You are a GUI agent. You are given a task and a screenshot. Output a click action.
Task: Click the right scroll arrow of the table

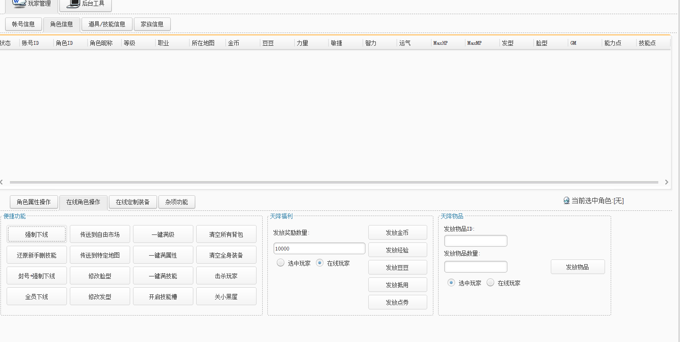coord(666,182)
